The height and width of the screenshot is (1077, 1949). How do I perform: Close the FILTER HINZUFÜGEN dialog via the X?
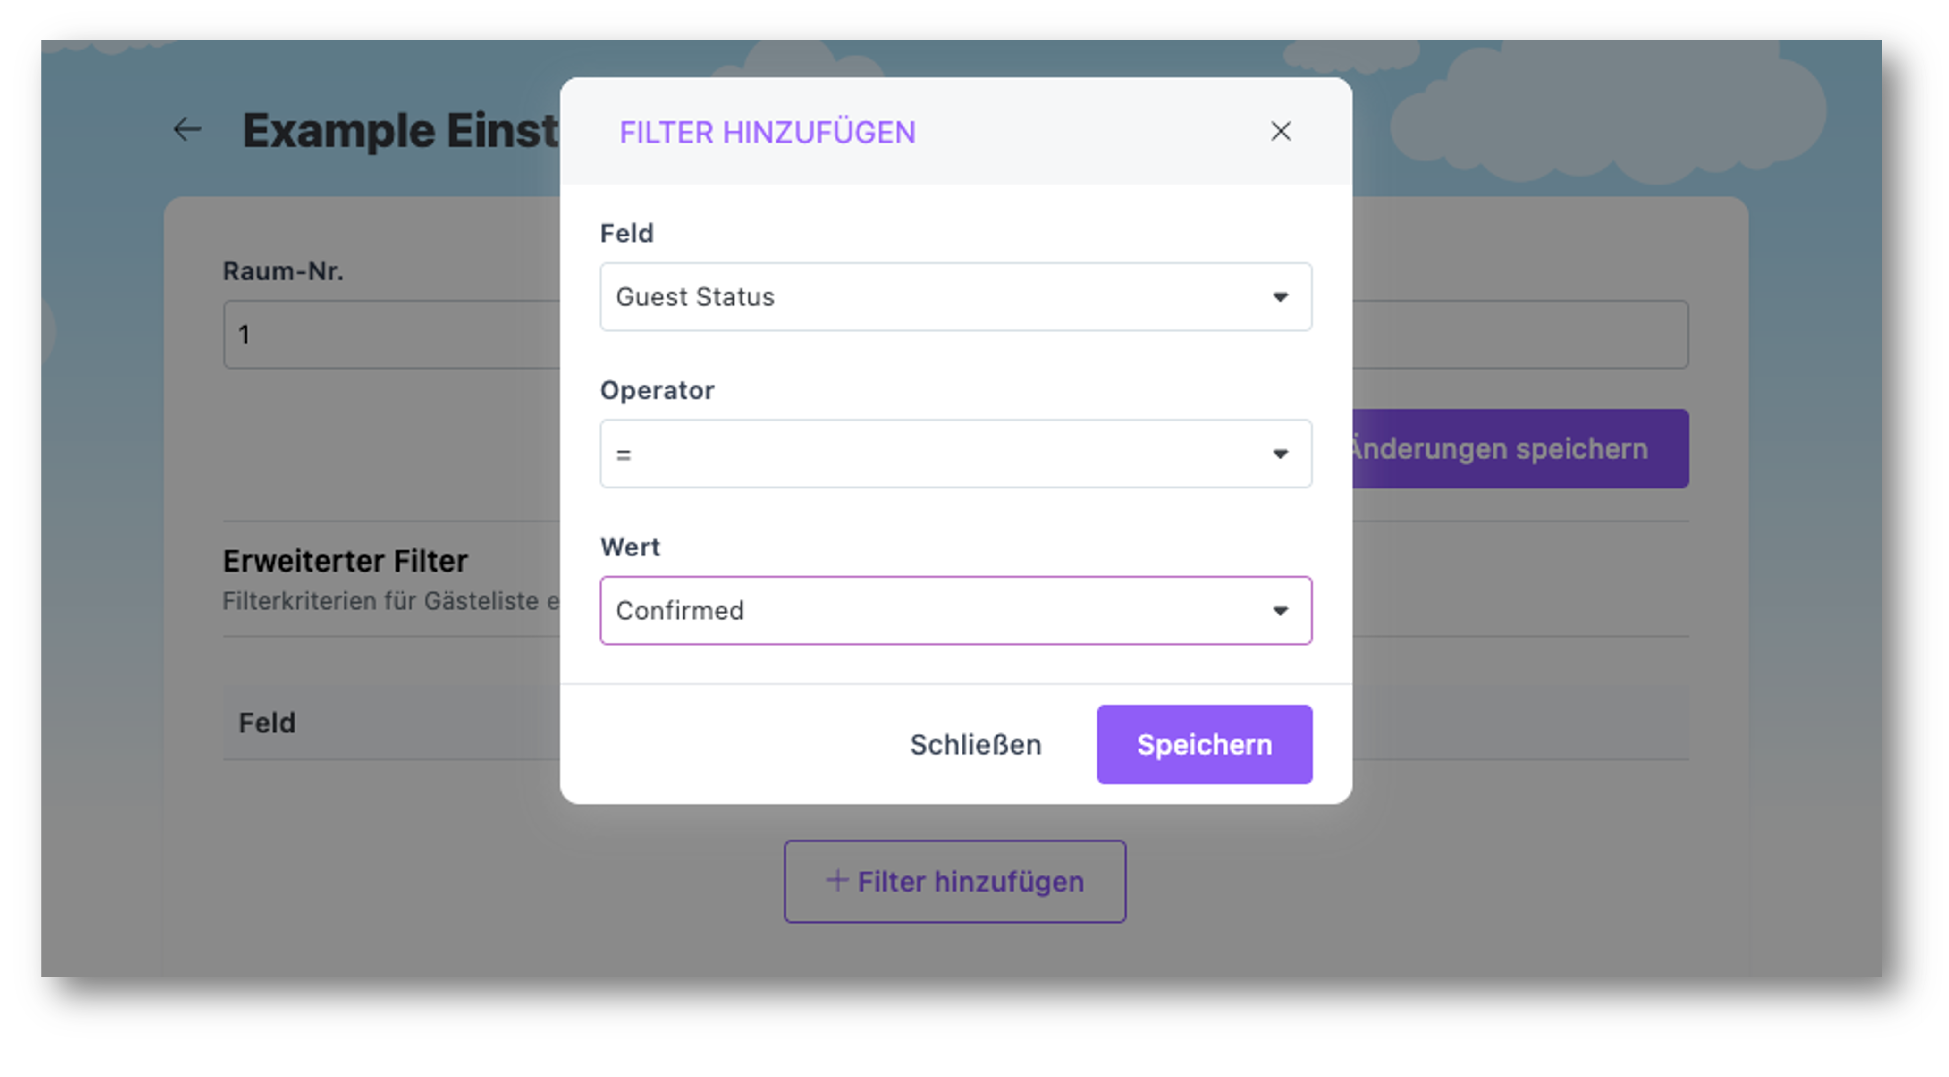(1280, 132)
